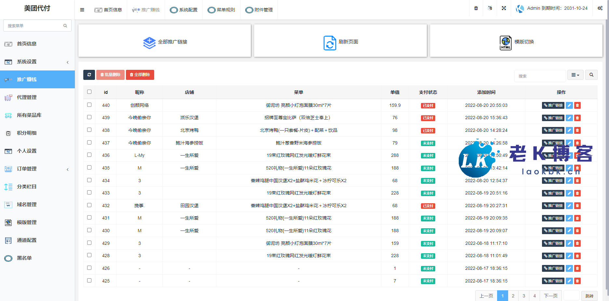Click the blue edit icon for row 440
The width and height of the screenshot is (609, 301).
point(569,105)
